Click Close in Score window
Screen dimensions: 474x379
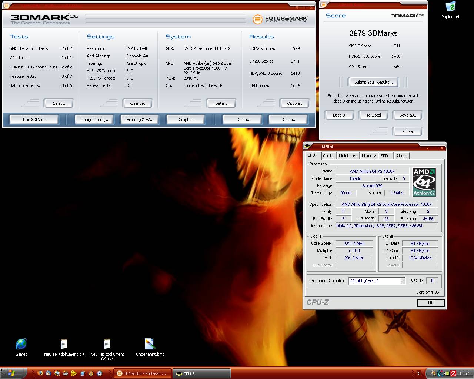(408, 131)
